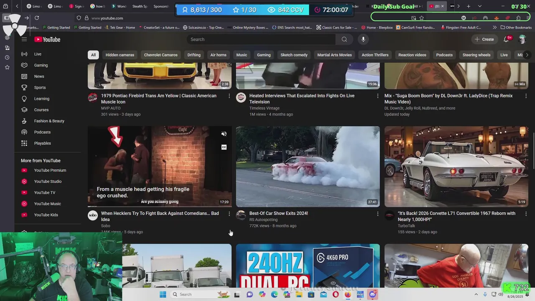Click video title 1979 Pontiac Firebird Trans Am

point(159,99)
